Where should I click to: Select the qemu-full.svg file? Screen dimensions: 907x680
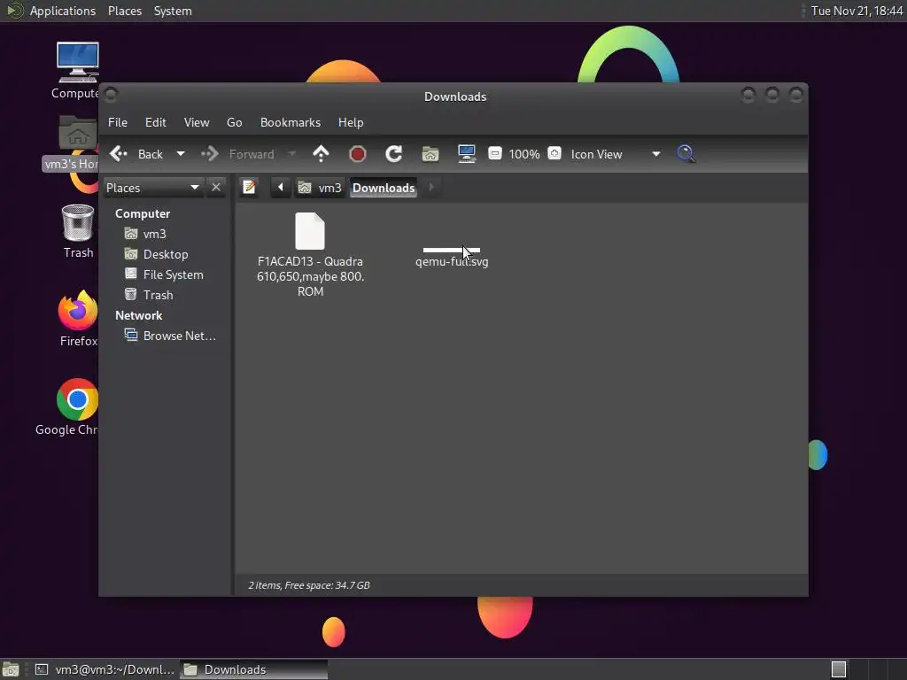[x=452, y=256]
